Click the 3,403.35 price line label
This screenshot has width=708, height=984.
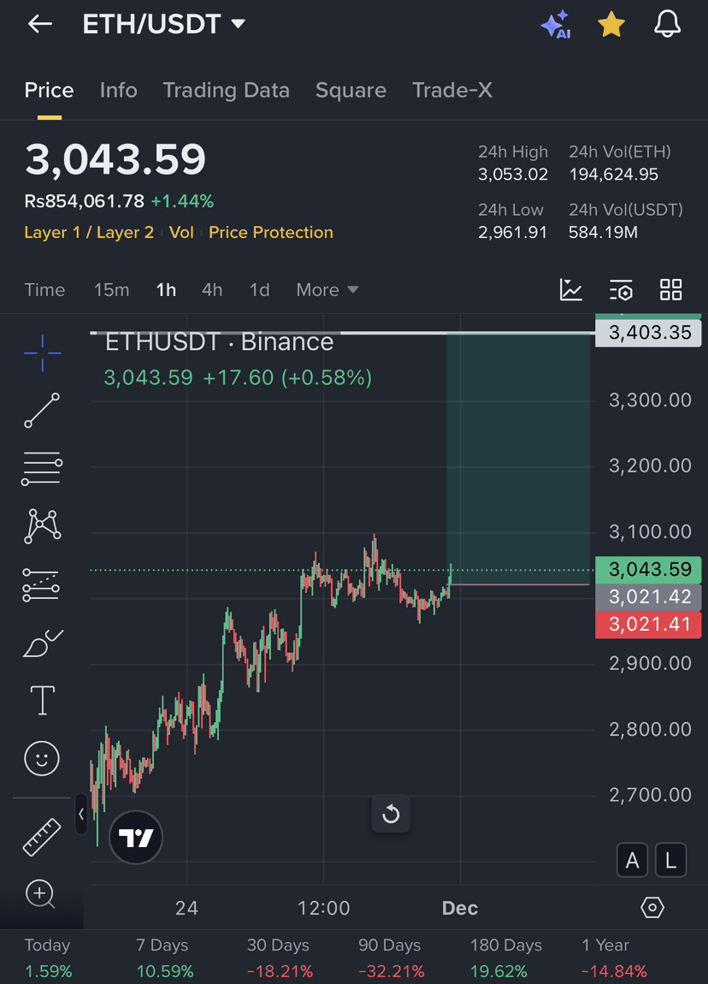click(x=648, y=333)
